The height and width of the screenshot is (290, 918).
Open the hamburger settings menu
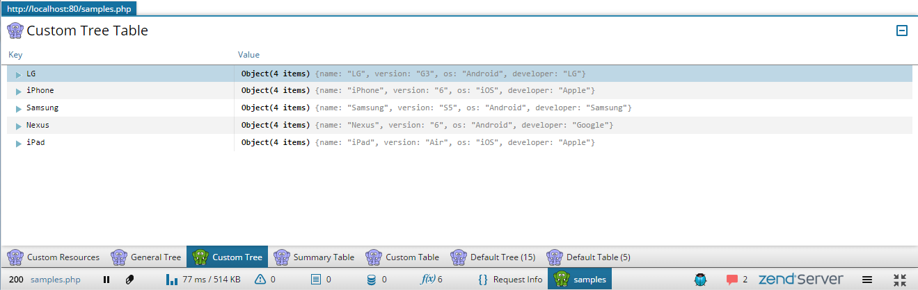[867, 280]
